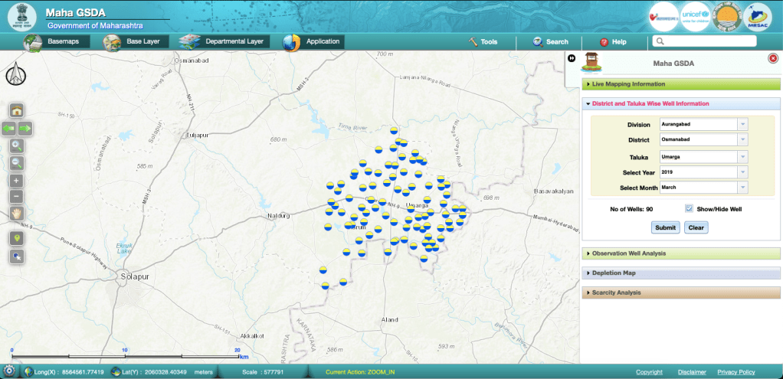Click the home extent map icon
Image resolution: width=783 pixels, height=379 pixels.
(16, 110)
